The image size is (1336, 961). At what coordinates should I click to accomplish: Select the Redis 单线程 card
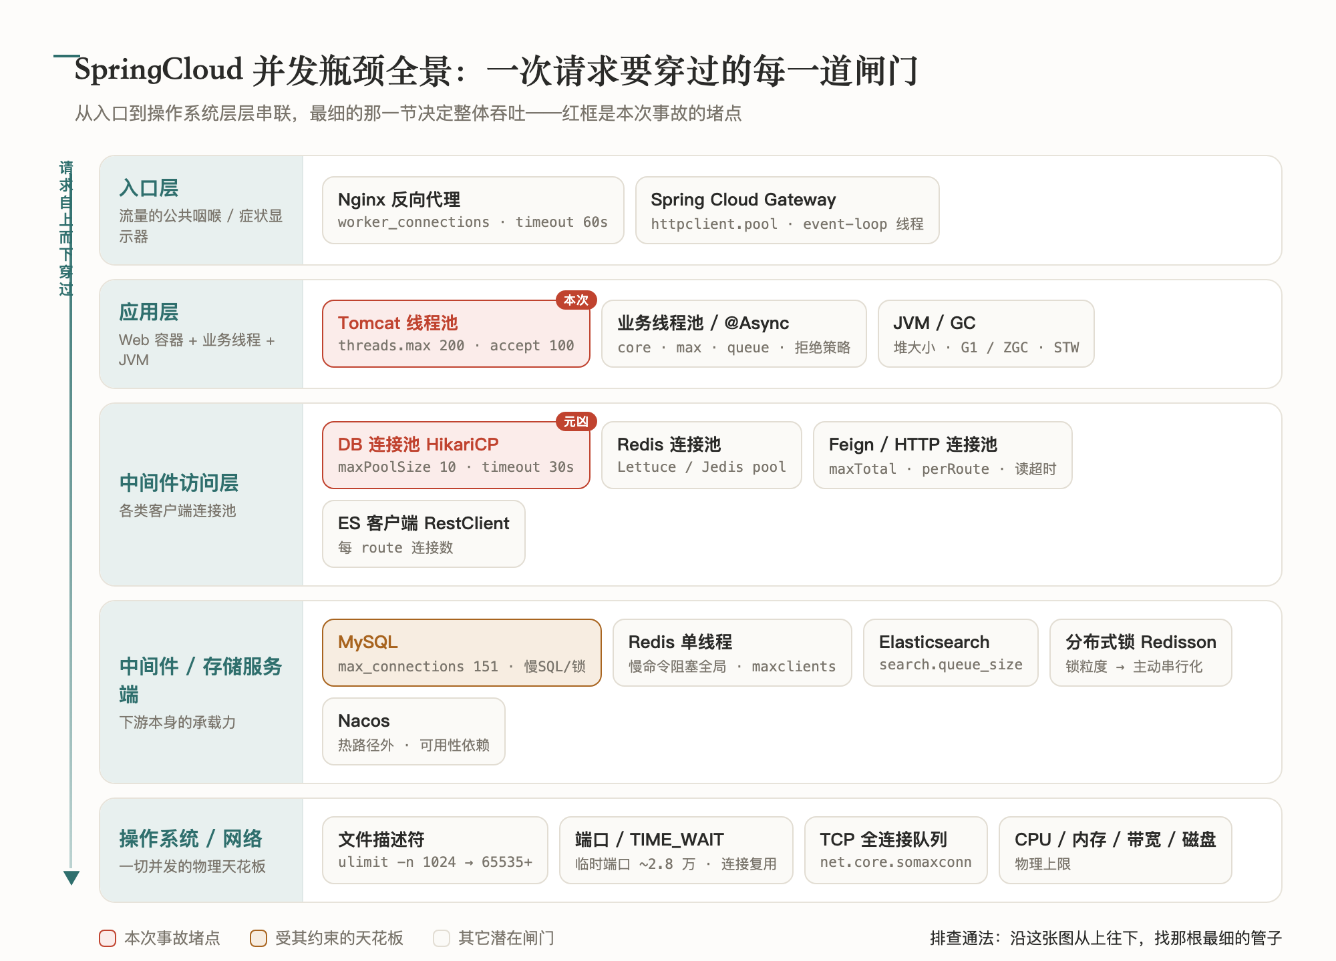coord(732,653)
